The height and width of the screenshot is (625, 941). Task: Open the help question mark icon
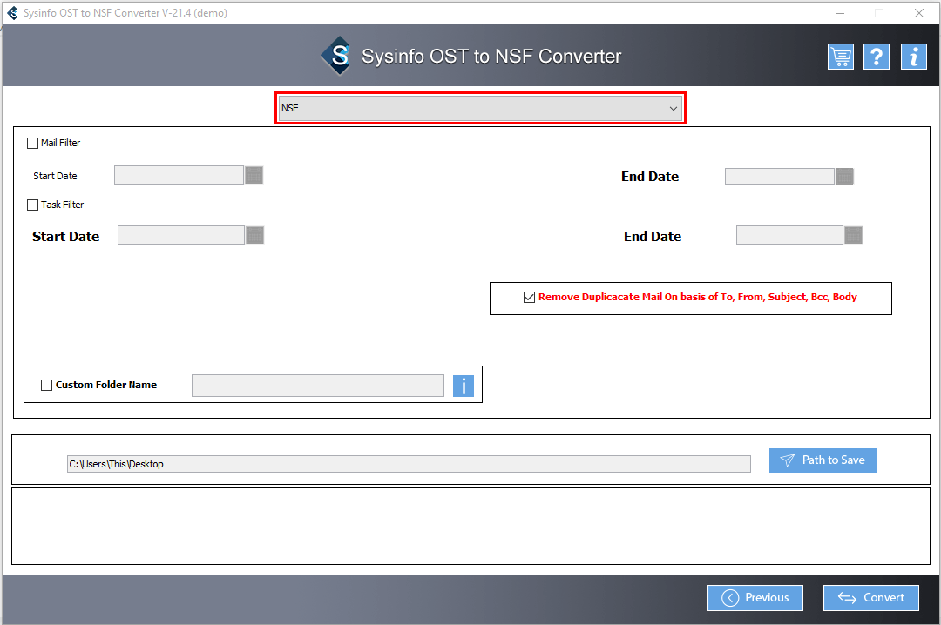click(x=877, y=57)
